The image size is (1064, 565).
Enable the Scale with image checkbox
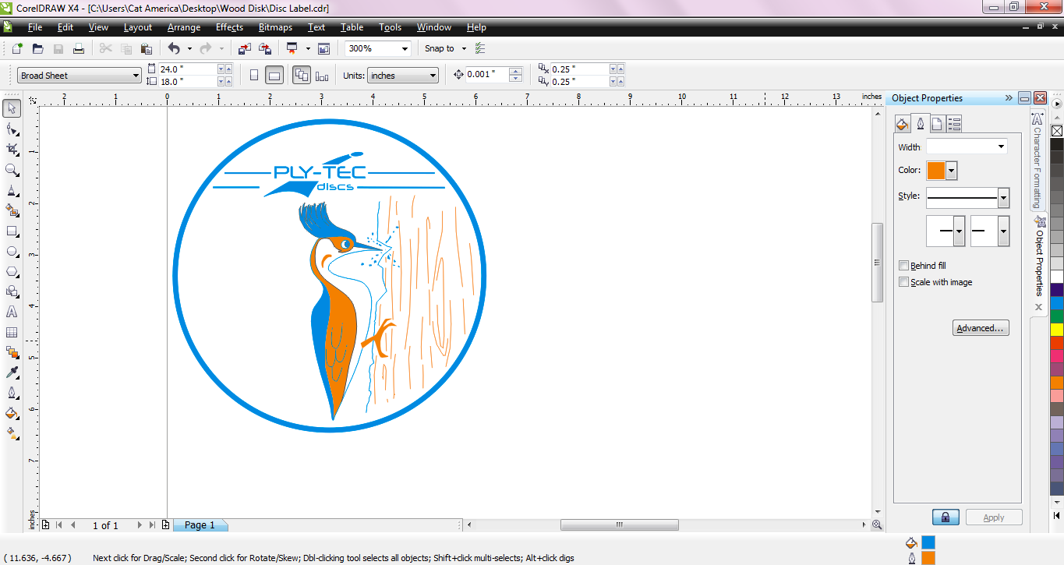(x=904, y=282)
